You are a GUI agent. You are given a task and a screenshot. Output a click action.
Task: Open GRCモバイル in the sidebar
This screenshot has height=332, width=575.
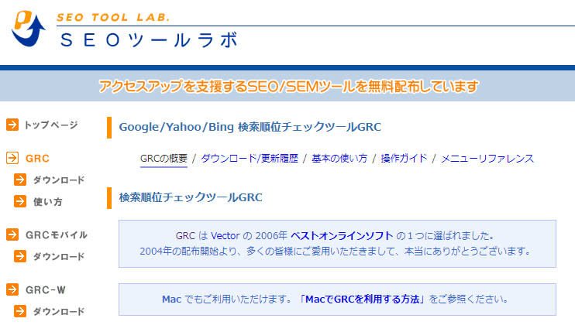[x=57, y=235]
